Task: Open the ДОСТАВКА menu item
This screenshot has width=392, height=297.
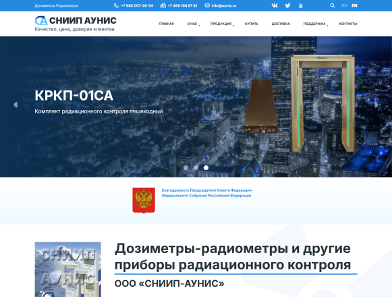Action: point(281,24)
